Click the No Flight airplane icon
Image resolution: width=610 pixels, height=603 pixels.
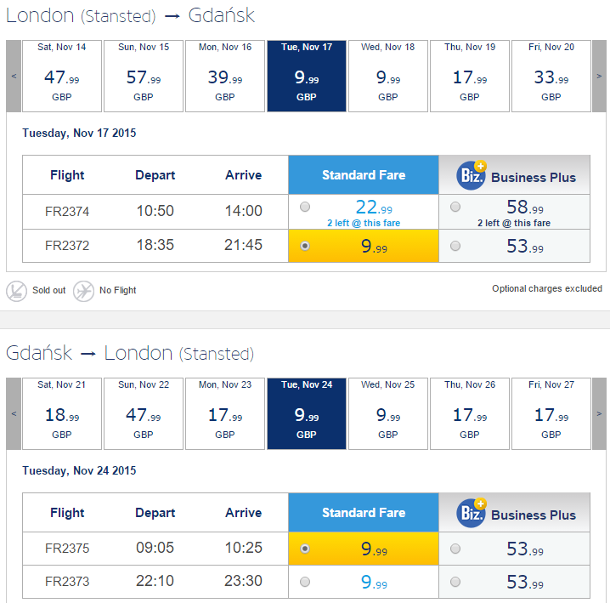tap(83, 291)
